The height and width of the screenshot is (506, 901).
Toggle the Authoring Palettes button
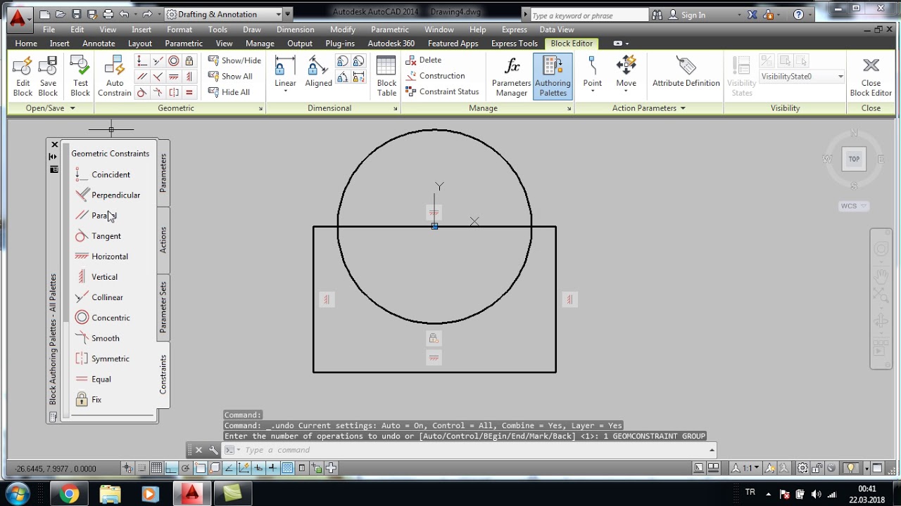click(x=553, y=77)
